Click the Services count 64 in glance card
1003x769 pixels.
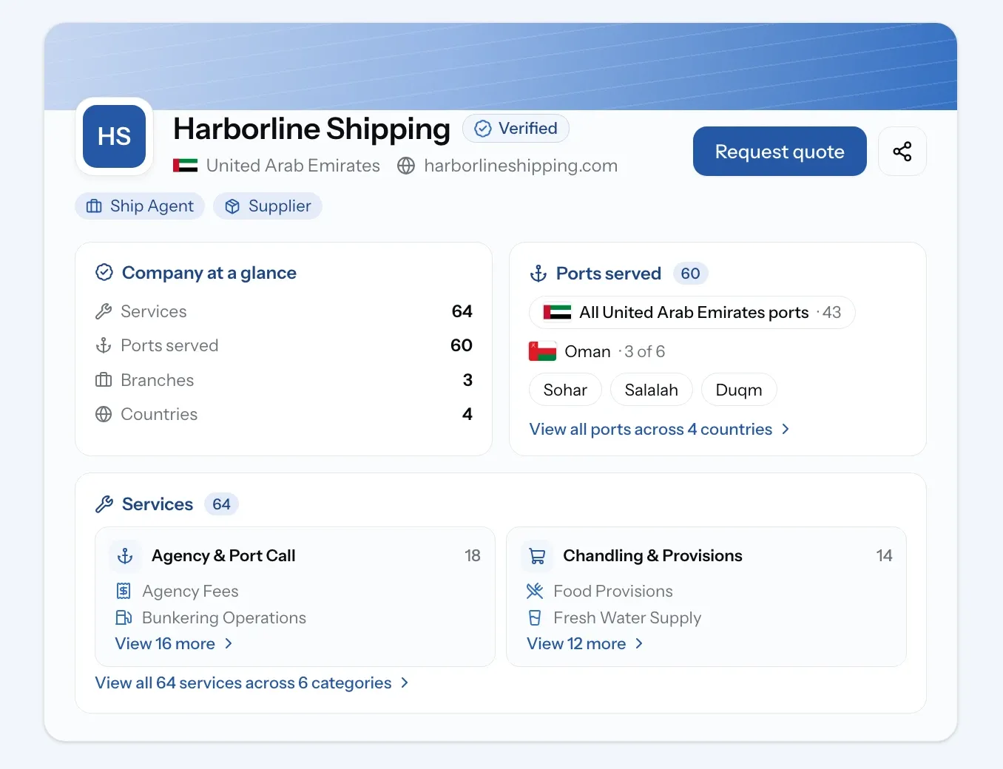(x=462, y=311)
